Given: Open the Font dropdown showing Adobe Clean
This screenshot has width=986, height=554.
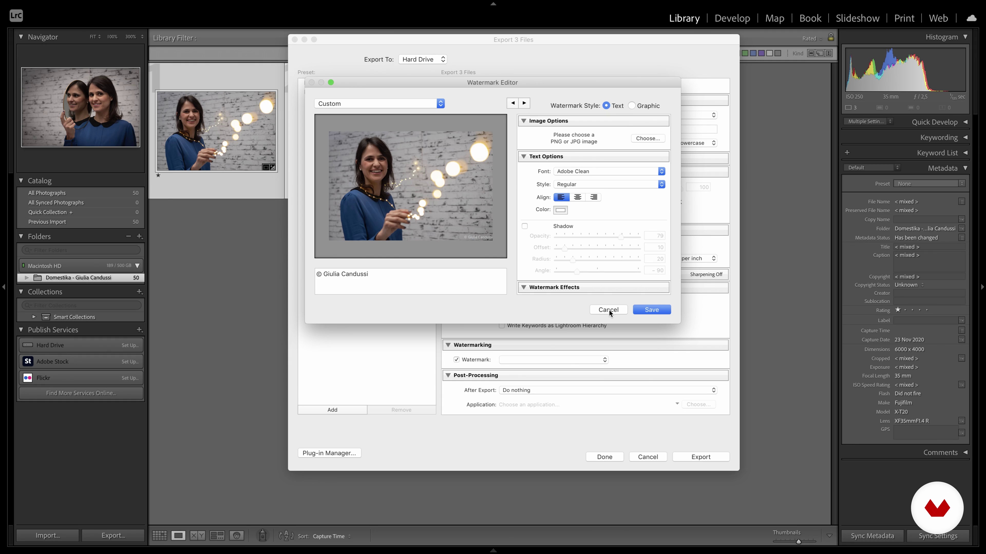Looking at the screenshot, I should tap(609, 171).
